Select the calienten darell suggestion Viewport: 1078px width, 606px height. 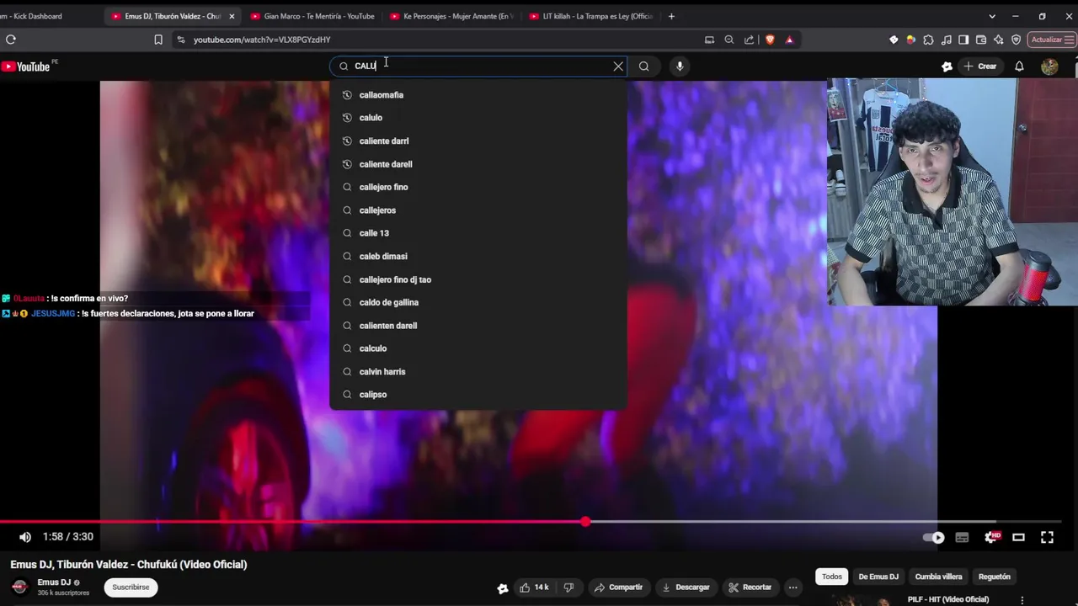(478, 326)
